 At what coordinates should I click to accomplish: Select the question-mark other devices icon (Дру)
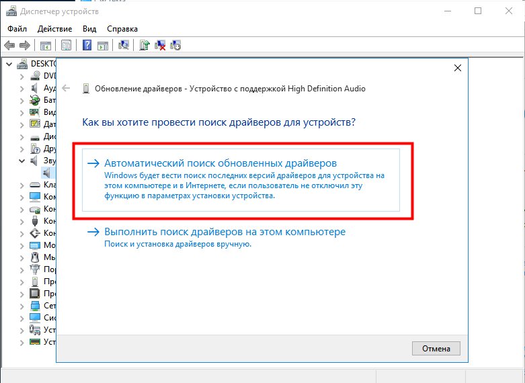(x=35, y=148)
